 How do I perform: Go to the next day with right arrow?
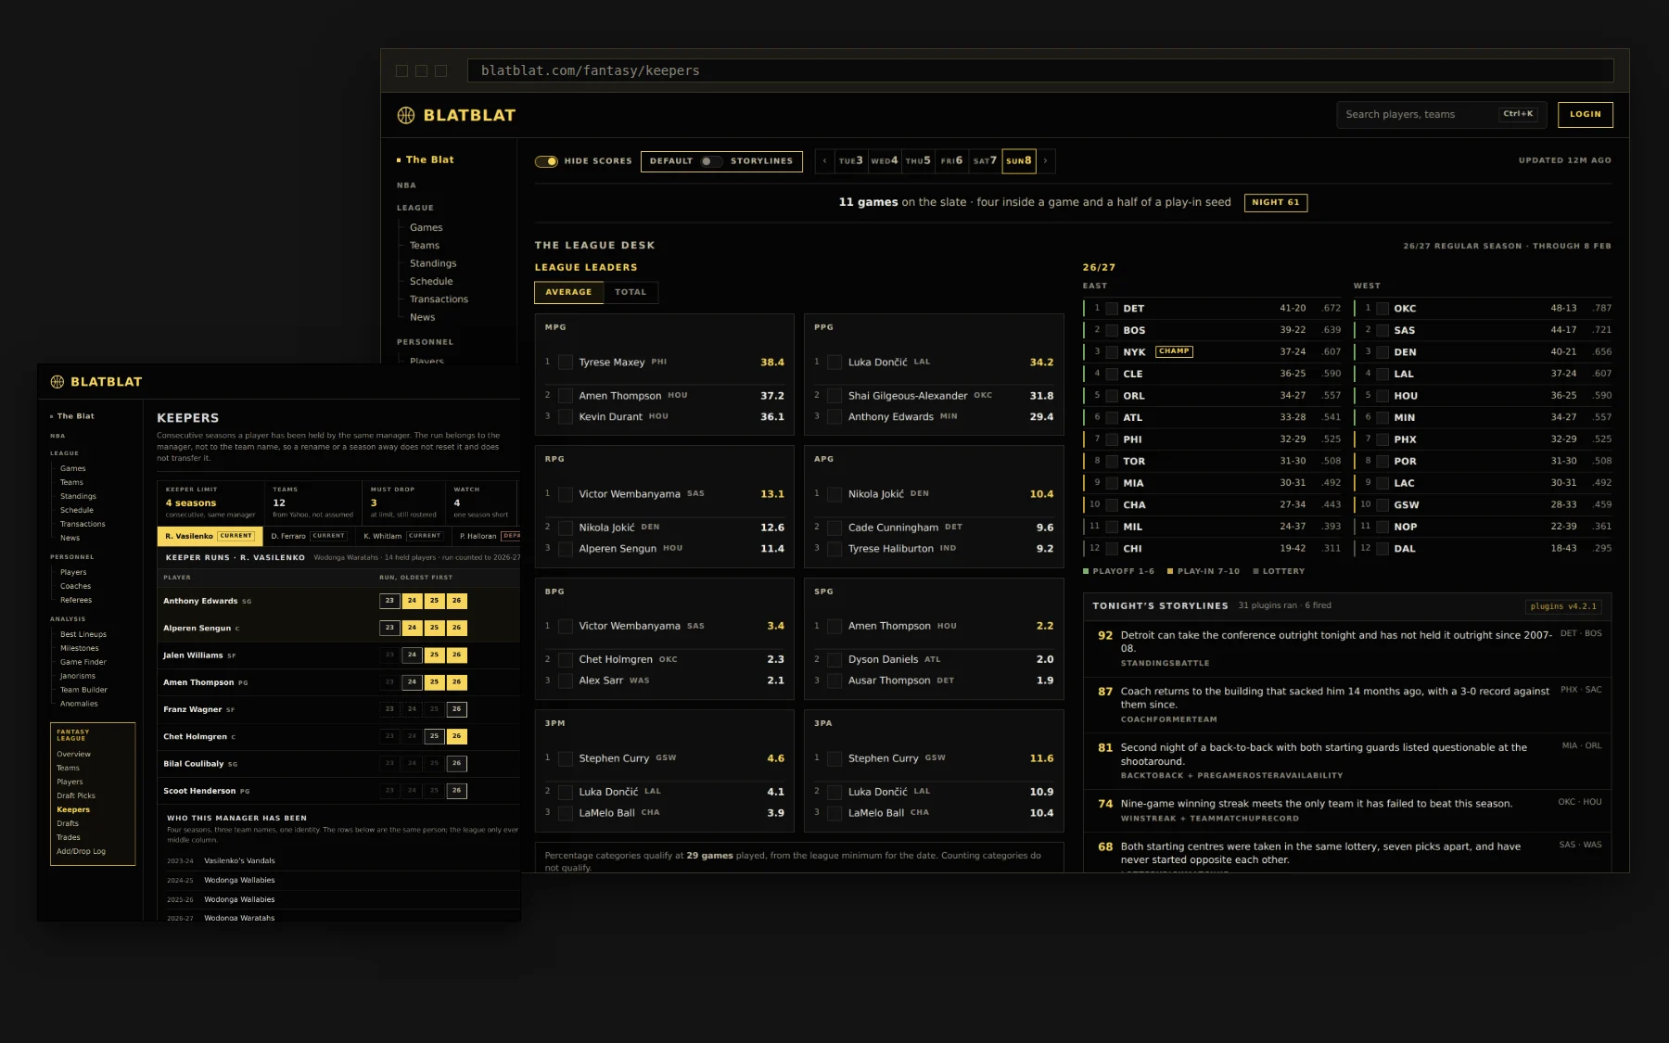[x=1046, y=161]
